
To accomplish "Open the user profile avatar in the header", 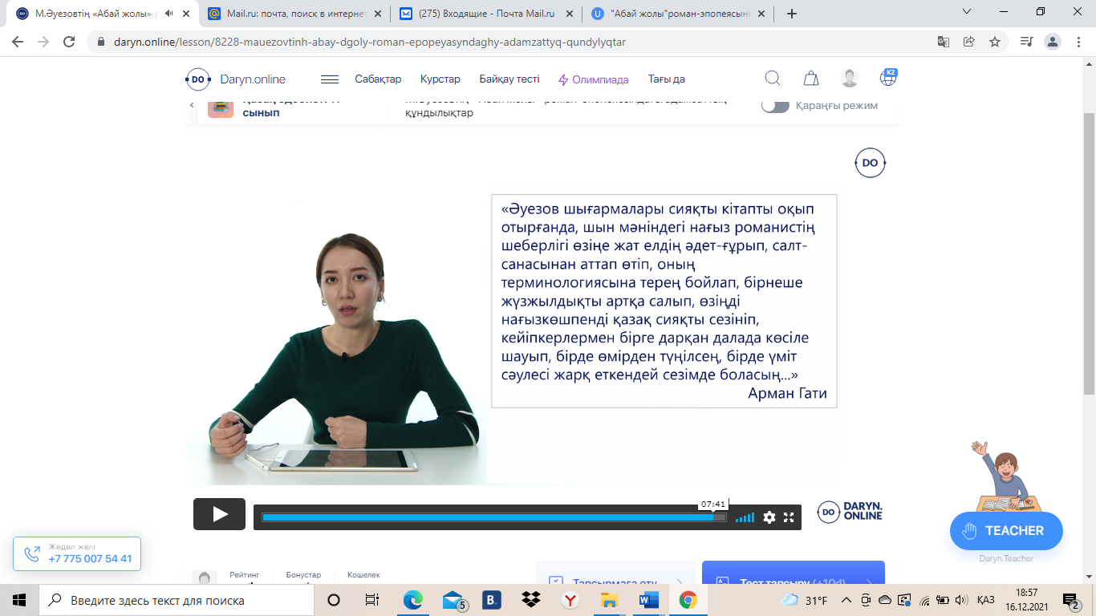I will pyautogui.click(x=850, y=79).
